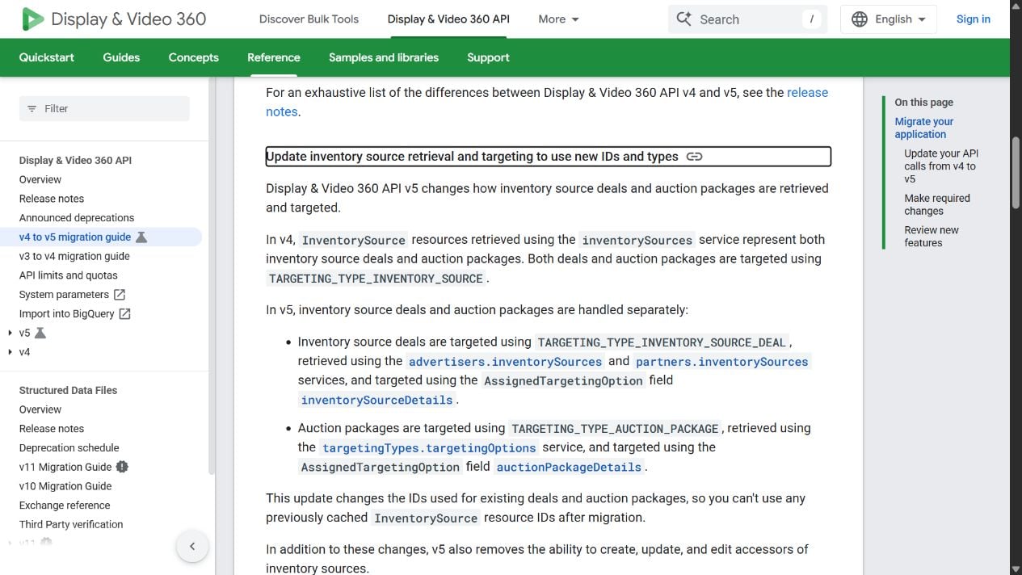Expand the v5 section in sidebar

(10, 333)
